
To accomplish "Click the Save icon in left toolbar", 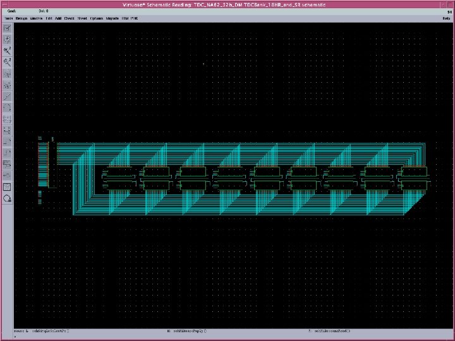I will [7, 39].
